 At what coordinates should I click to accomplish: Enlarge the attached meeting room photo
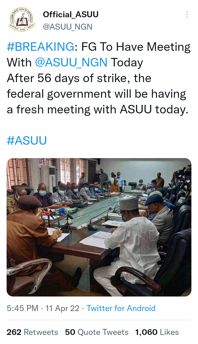99,227
